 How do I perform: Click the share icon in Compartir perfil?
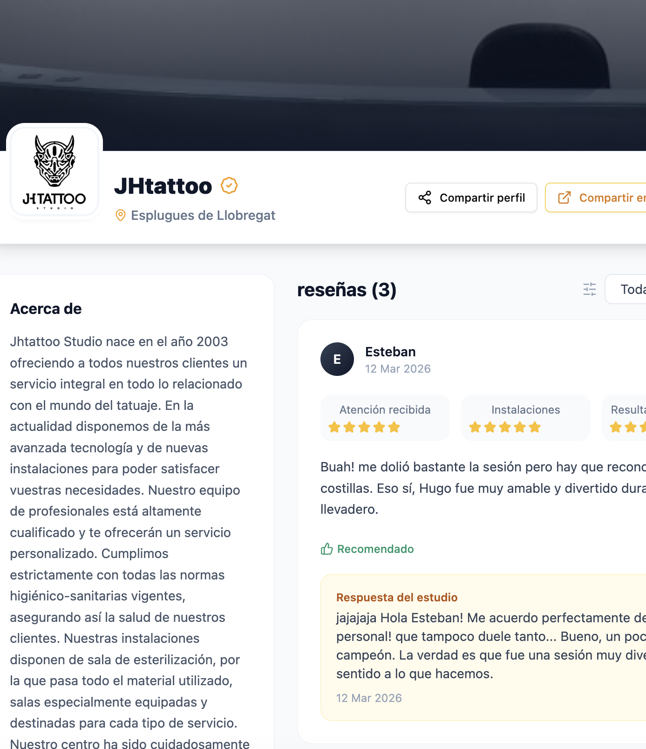point(425,197)
